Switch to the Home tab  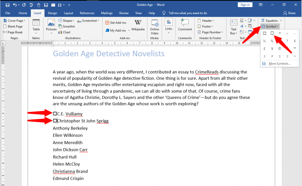23,13
